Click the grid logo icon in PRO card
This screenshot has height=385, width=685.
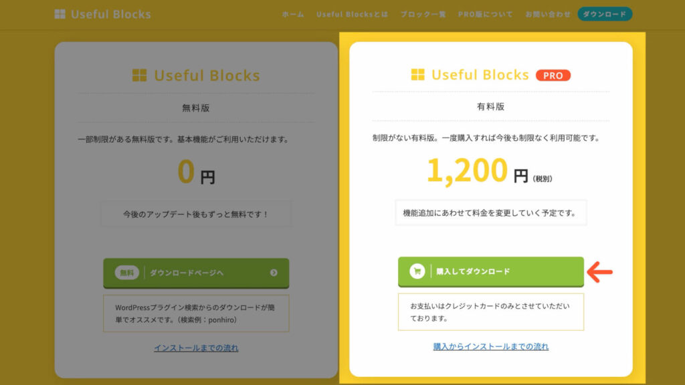click(x=417, y=75)
